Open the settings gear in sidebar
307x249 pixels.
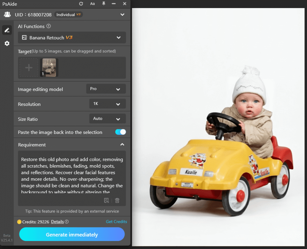[7, 43]
